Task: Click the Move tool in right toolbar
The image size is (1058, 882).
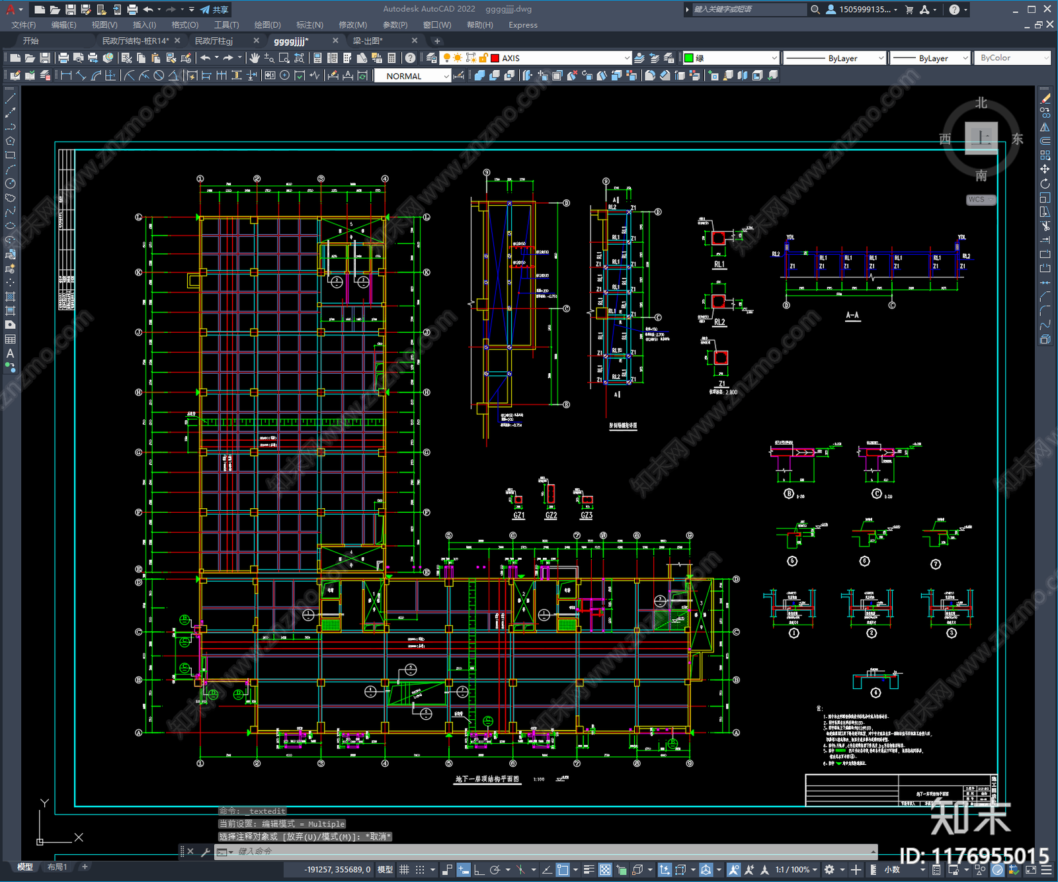Action: click(1045, 169)
